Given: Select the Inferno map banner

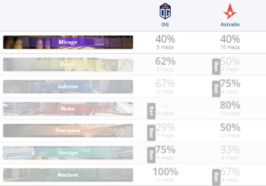Looking at the screenshot, I should pyautogui.click(x=68, y=86).
